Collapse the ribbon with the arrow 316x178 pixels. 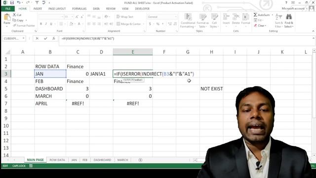(x=313, y=31)
